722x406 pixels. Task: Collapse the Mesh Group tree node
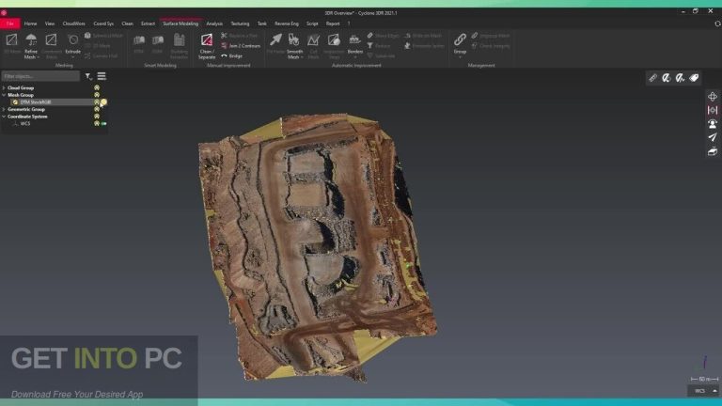[4, 95]
